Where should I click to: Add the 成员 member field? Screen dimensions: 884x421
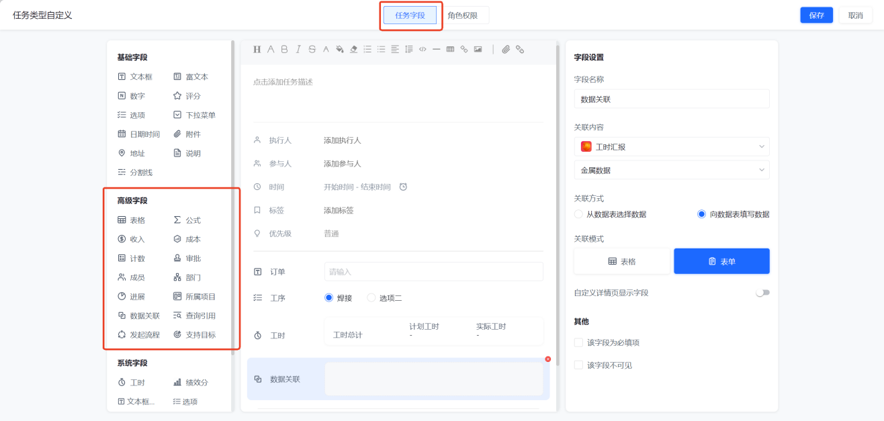(x=131, y=277)
